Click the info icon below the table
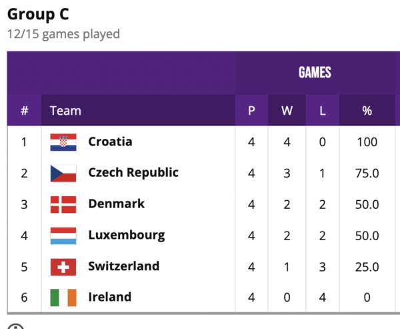 tap(15, 326)
